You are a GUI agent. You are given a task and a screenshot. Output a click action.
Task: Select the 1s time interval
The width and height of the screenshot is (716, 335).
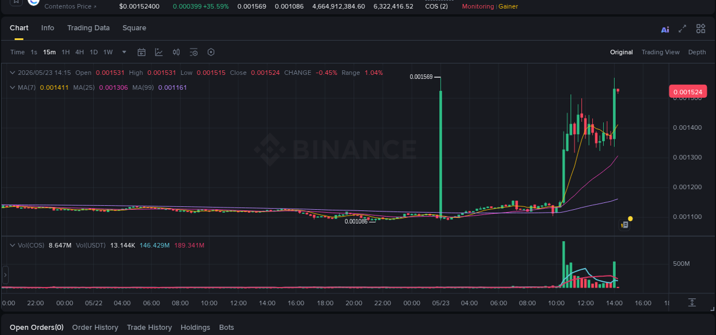[x=34, y=52]
